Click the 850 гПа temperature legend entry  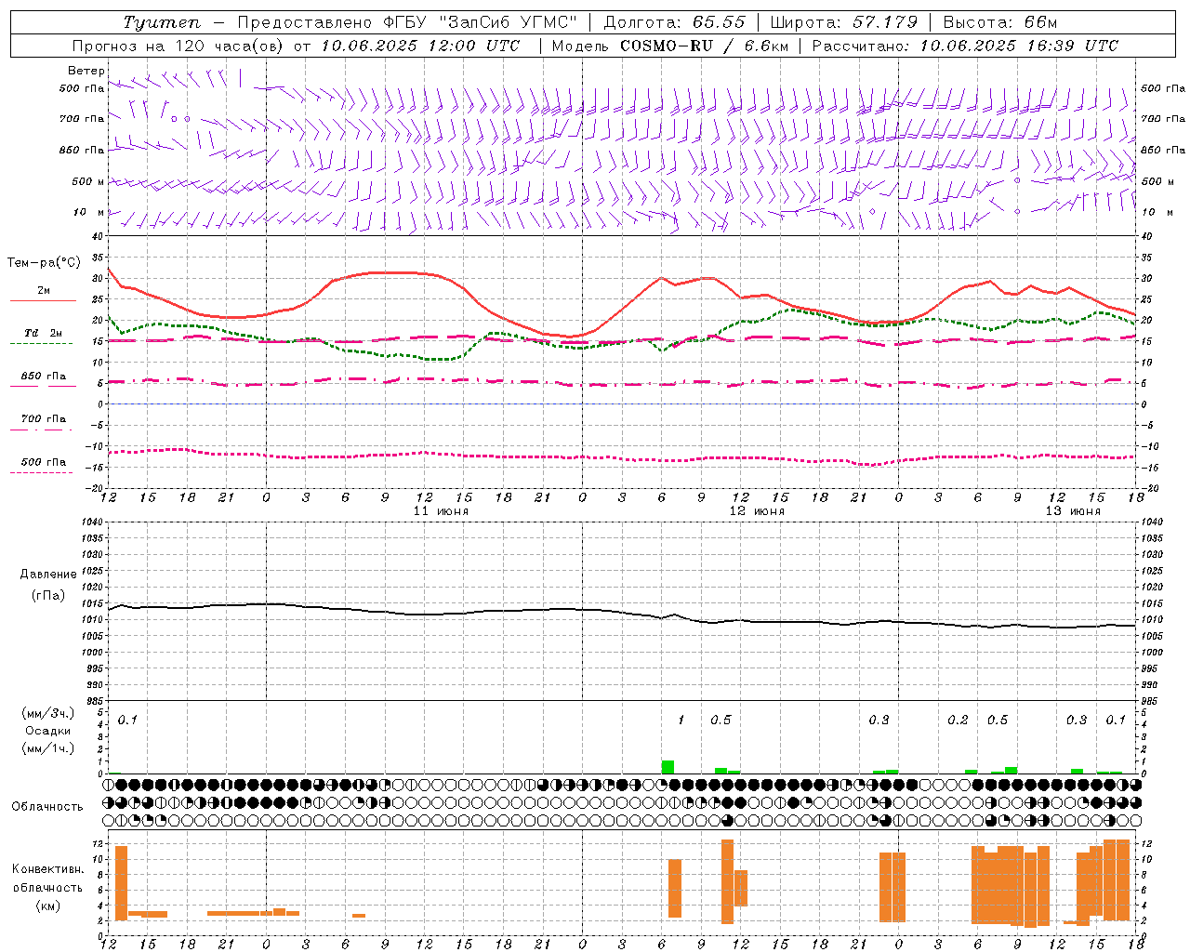(43, 377)
